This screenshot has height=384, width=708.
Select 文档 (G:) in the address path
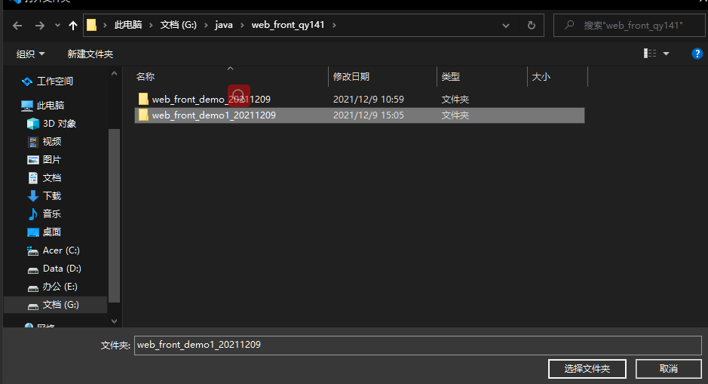click(x=179, y=25)
